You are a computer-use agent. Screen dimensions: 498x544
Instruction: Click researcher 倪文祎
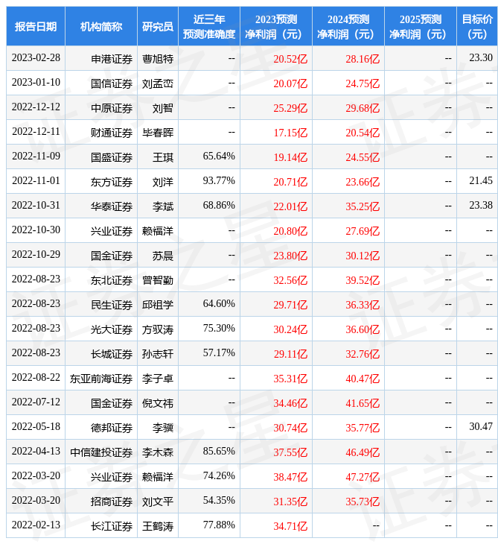pos(158,403)
